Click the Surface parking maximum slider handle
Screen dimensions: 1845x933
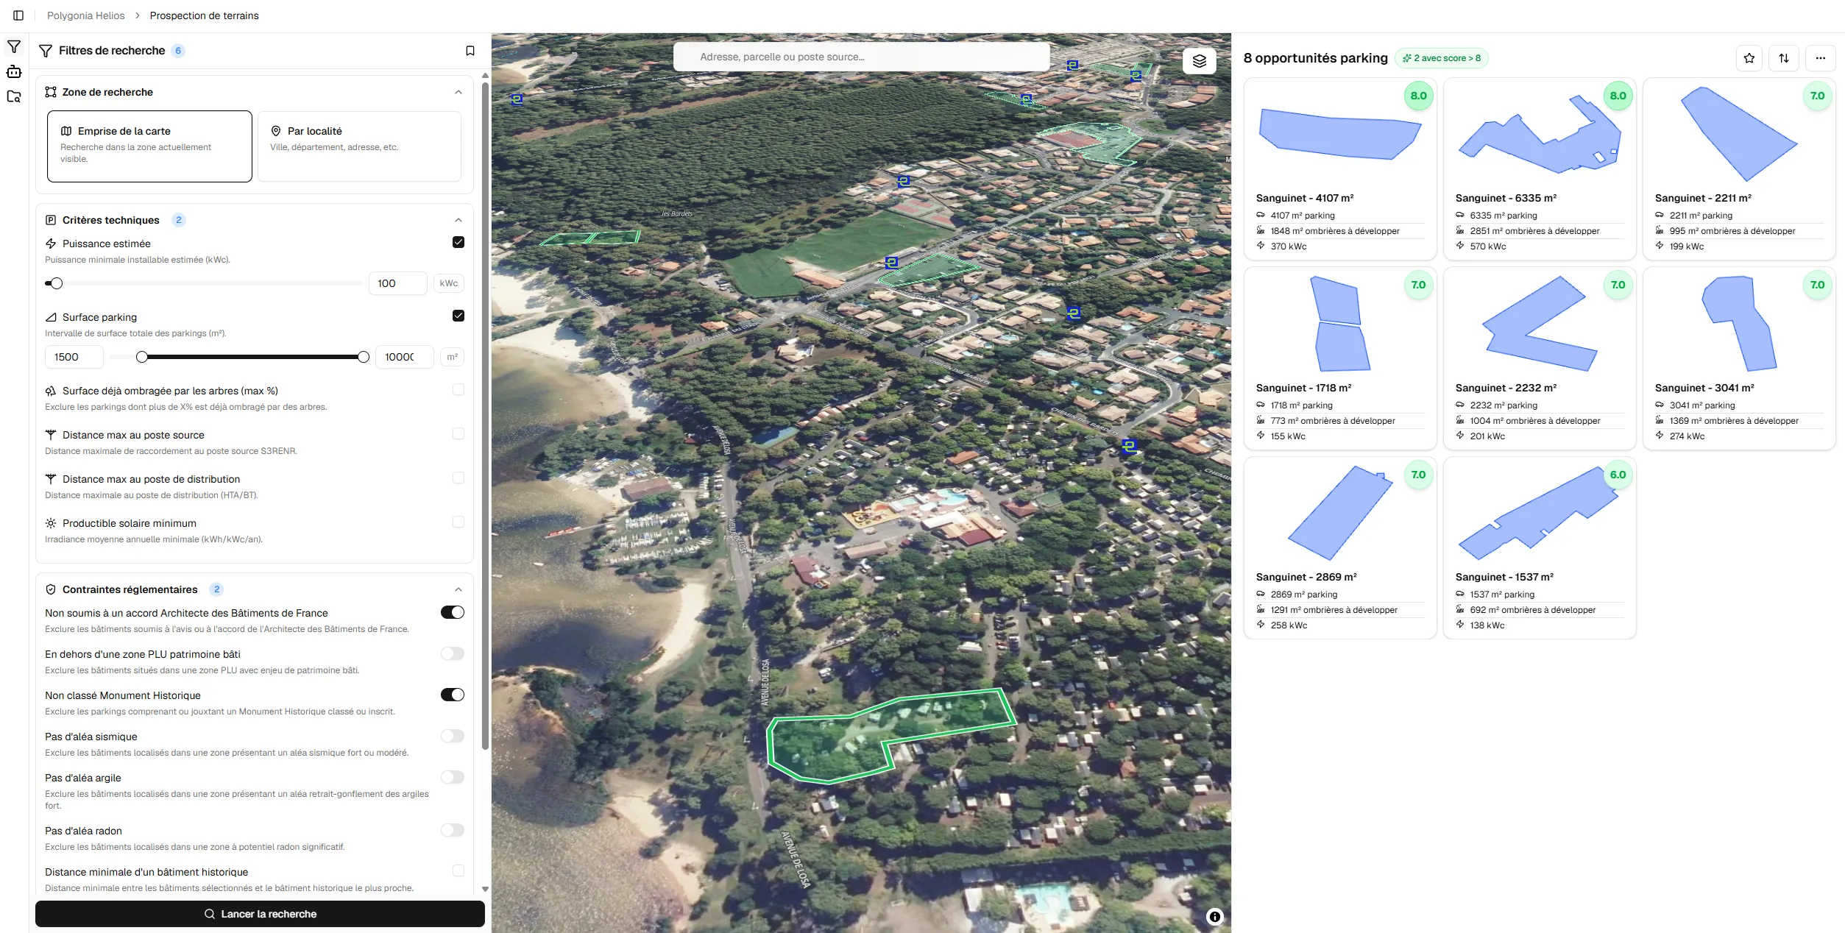coord(364,357)
